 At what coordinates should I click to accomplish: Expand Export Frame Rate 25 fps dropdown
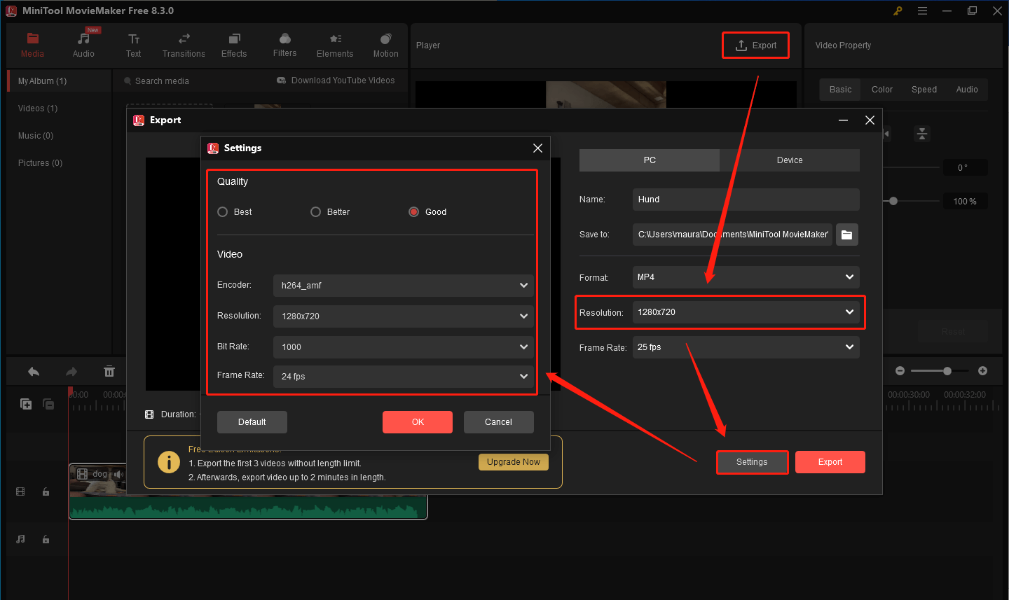(x=746, y=347)
